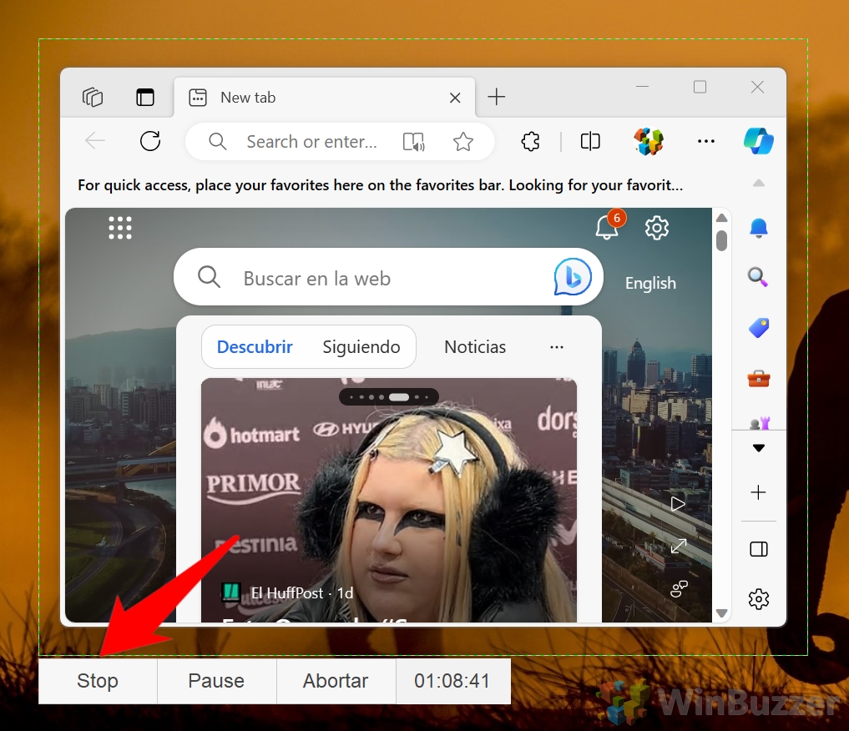This screenshot has height=731, width=849.
Task: Click page scrollbar down arrow
Action: (721, 613)
